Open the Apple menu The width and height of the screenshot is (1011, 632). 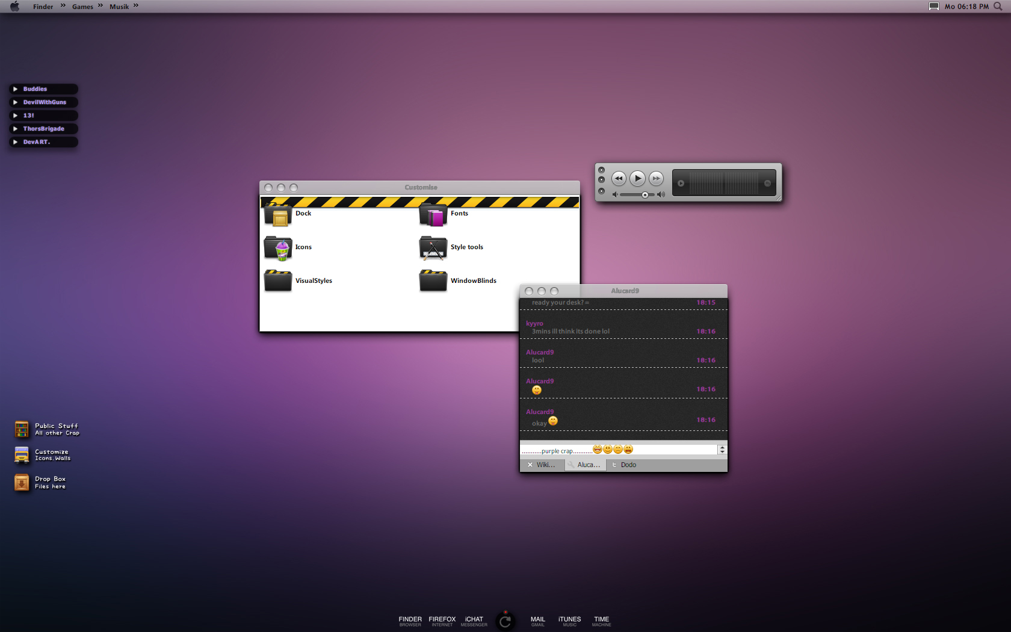point(14,7)
